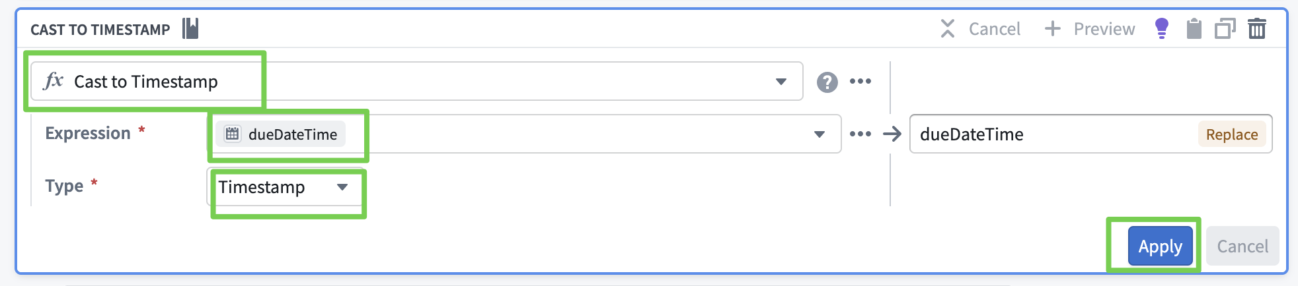
Task: Click the Preview option in the top toolbar
Action: point(1090,29)
